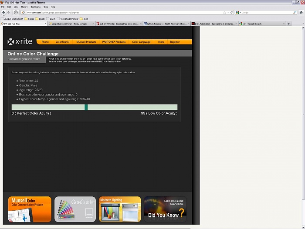Open the Store navigation item
Viewport: 305px width, 229px height.
tap(161, 42)
